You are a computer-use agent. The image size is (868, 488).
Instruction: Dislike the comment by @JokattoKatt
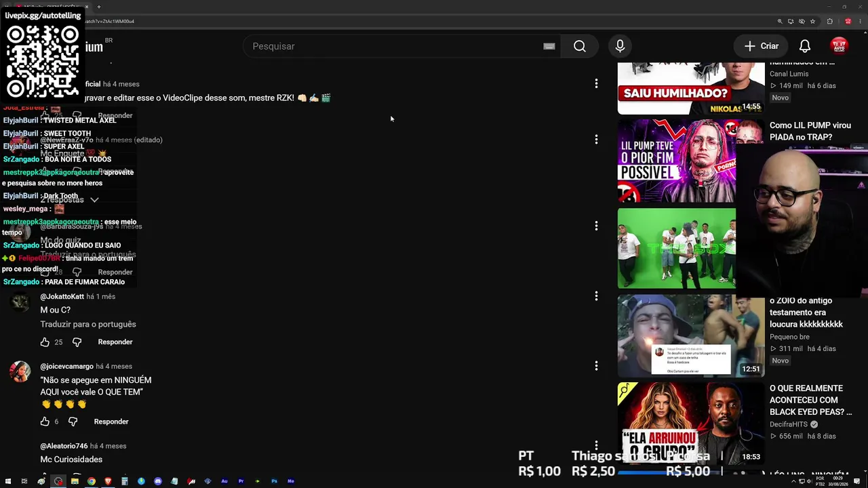coord(77,342)
